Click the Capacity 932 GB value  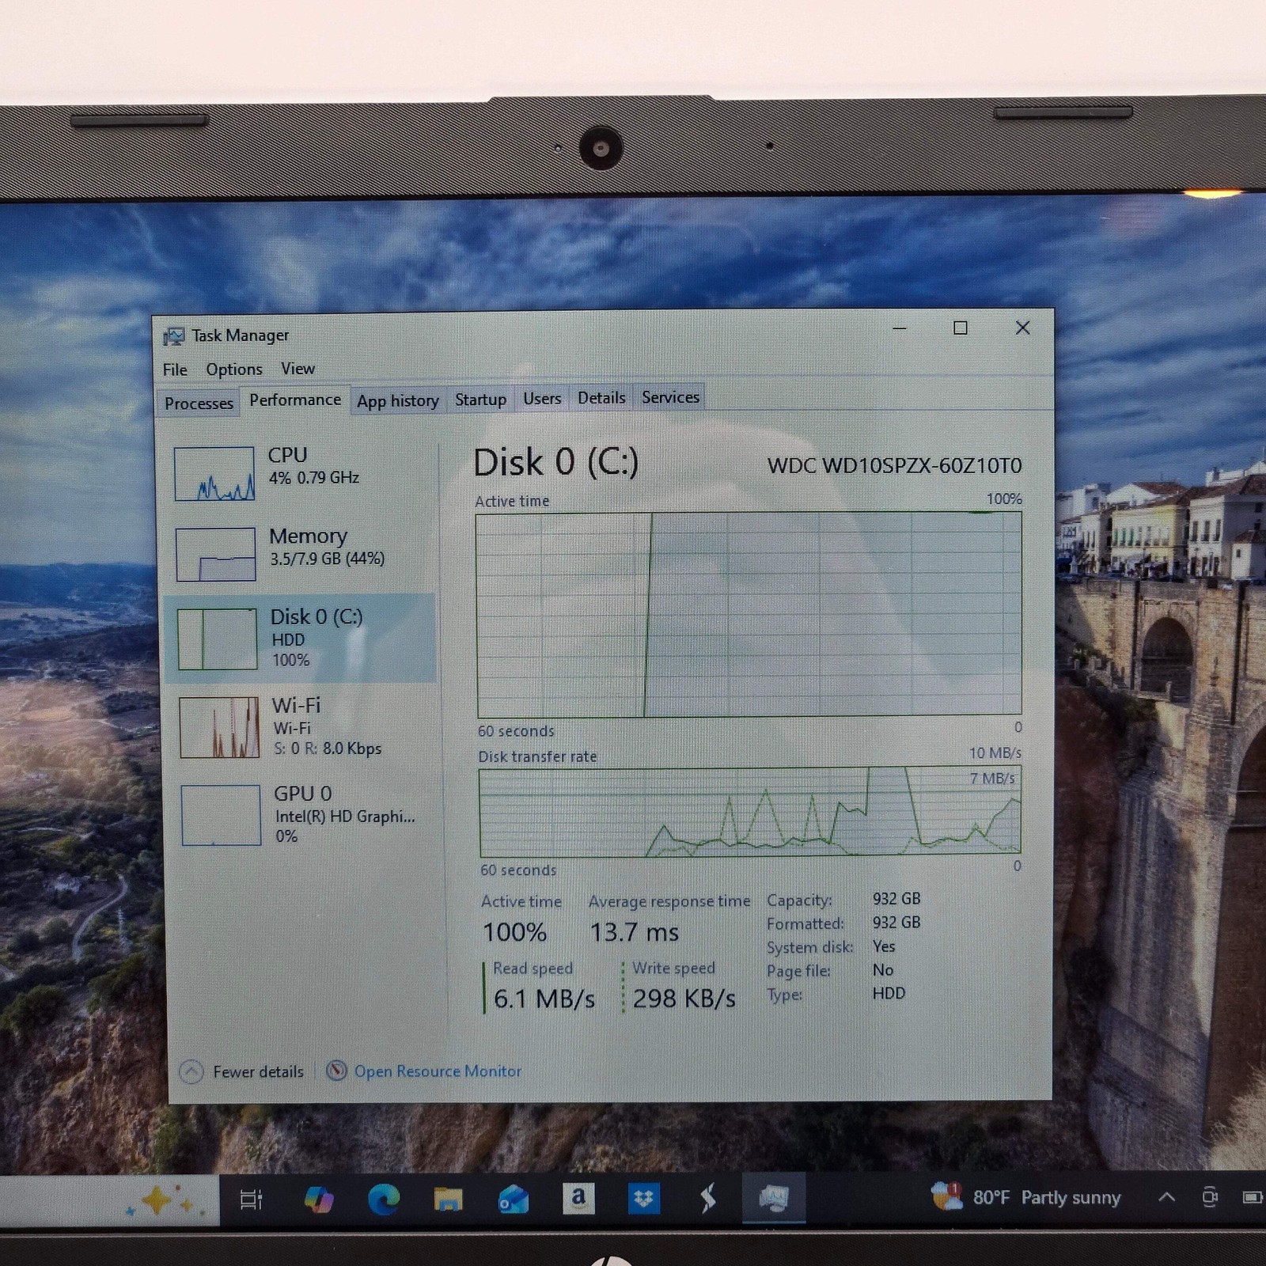tap(896, 899)
